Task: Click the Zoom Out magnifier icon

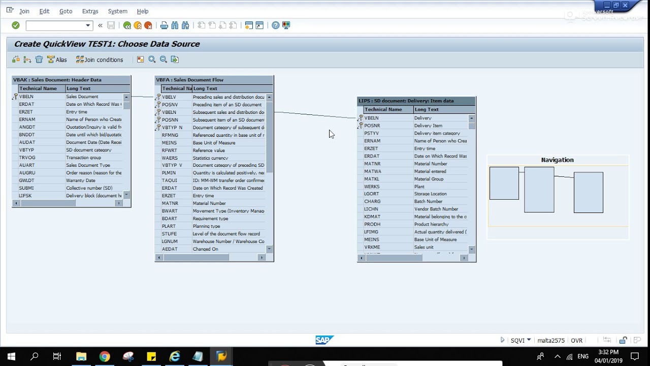Action: (x=164, y=59)
